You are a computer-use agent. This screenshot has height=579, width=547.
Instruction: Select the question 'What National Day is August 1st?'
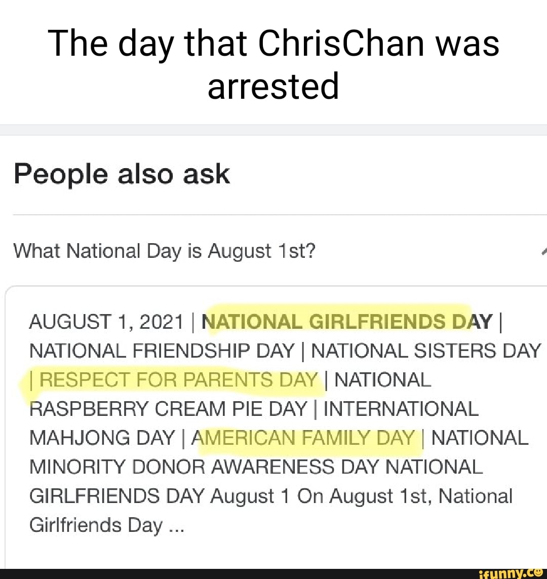click(x=165, y=250)
